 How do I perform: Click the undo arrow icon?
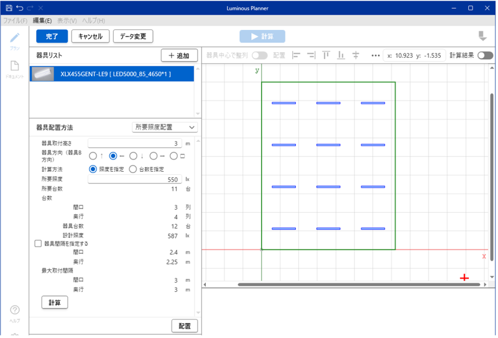(x=19, y=8)
